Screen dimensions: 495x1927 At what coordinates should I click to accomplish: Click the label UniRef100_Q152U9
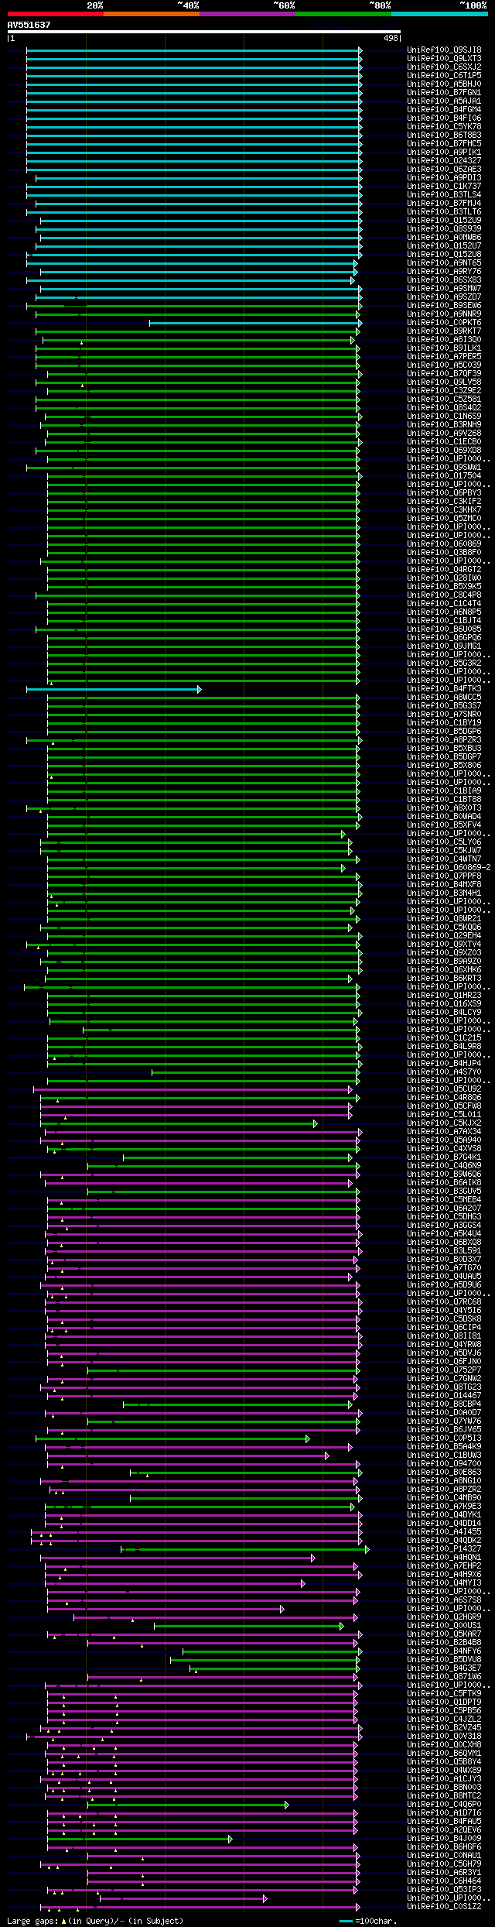pyautogui.click(x=444, y=221)
